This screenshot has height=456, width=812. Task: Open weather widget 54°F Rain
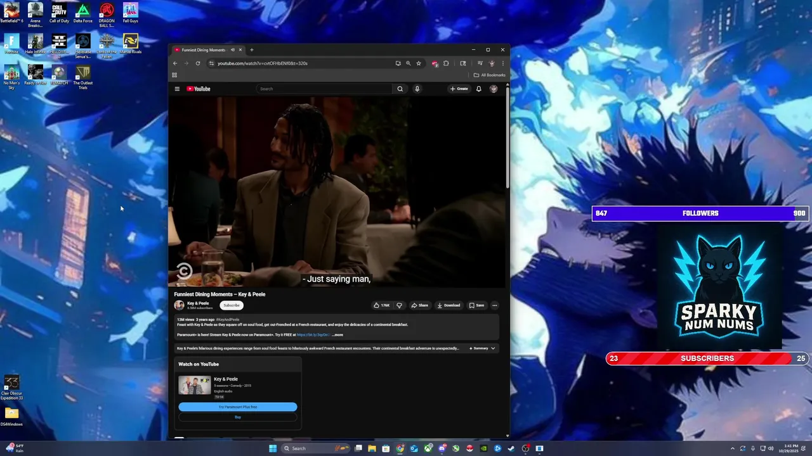[x=14, y=448]
